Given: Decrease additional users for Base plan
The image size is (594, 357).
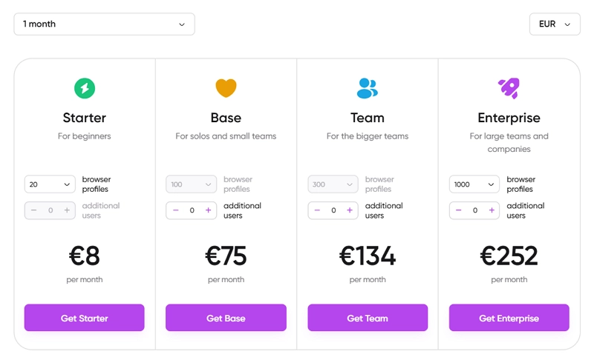Looking at the screenshot, I should 176,210.
